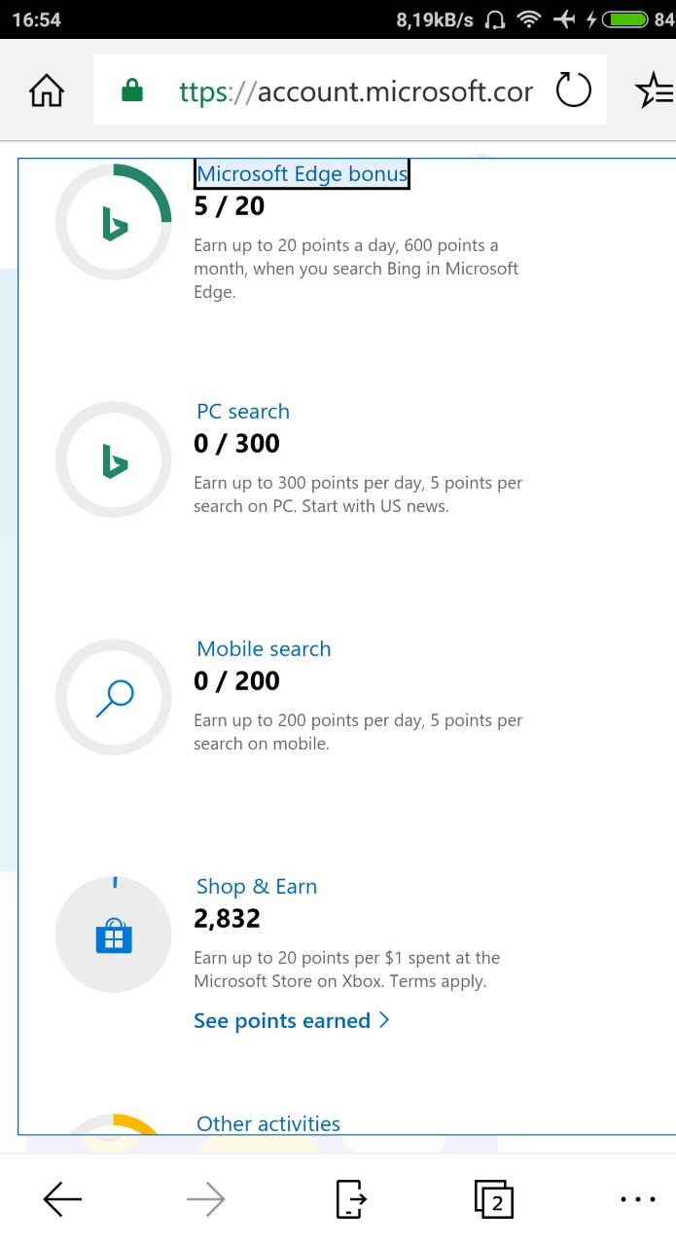Tap the continue on PC icon

click(350, 1200)
